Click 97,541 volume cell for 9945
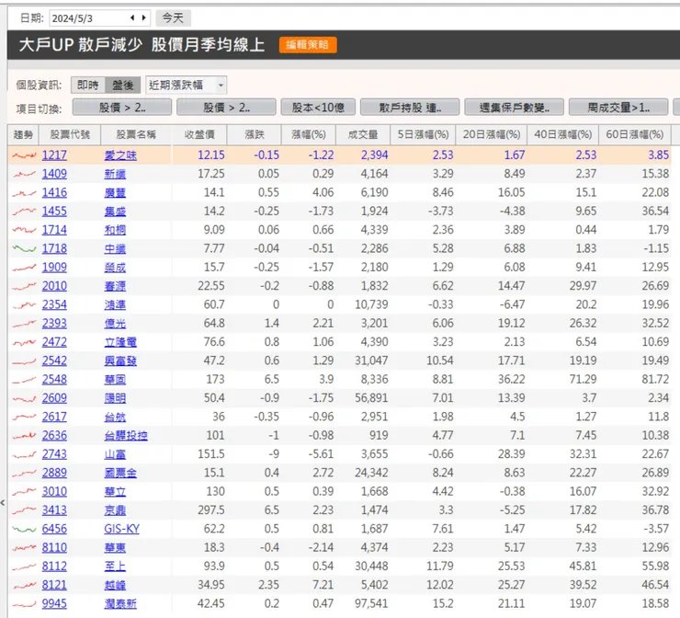Viewport: 680px width, 618px height. pos(371,603)
